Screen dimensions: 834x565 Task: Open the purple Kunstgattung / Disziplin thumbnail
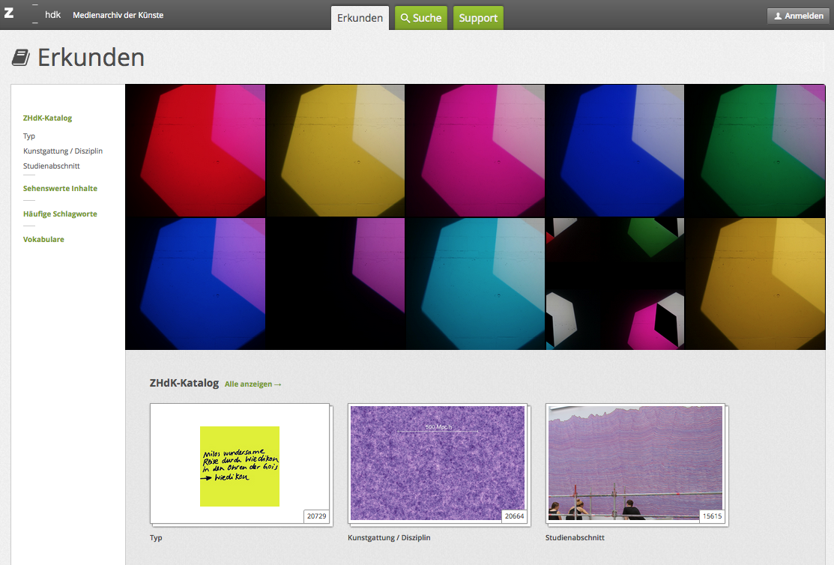pos(438,463)
